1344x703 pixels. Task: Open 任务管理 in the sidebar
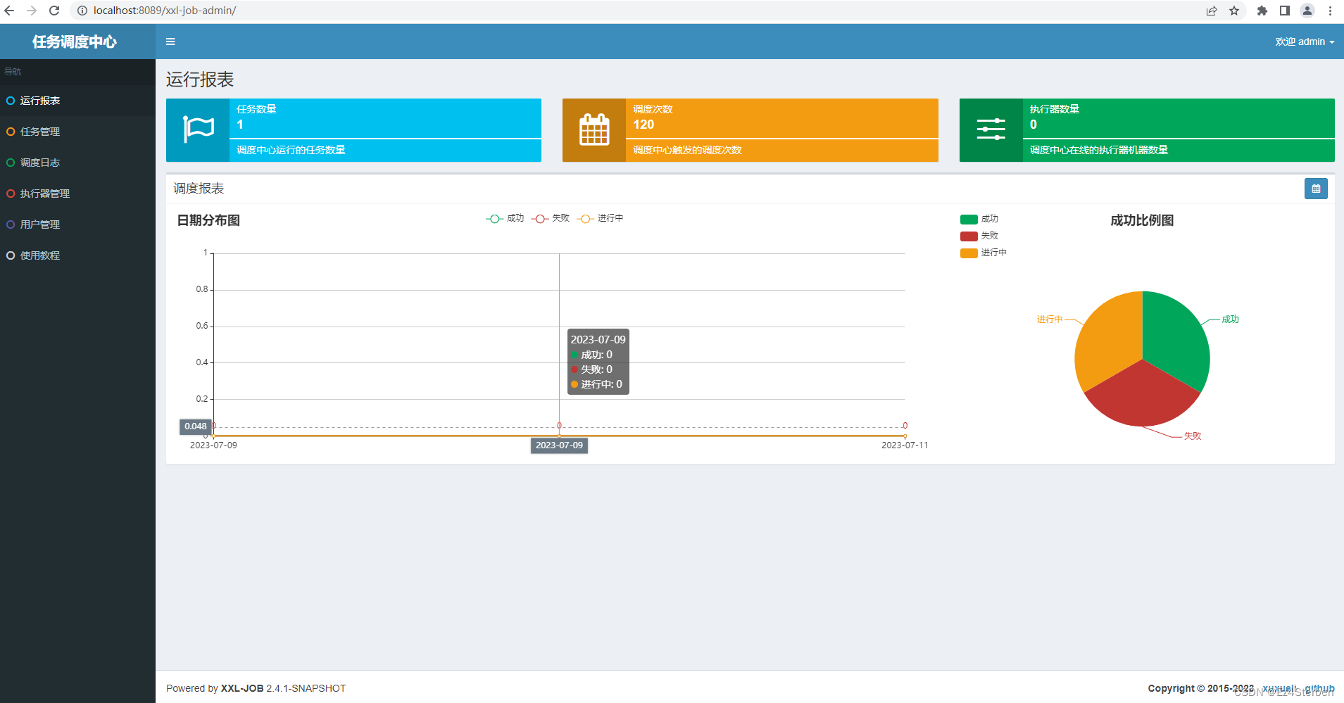coord(77,132)
